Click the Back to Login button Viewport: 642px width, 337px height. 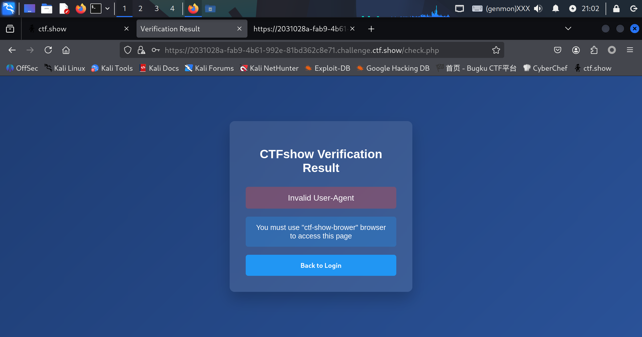(321, 265)
